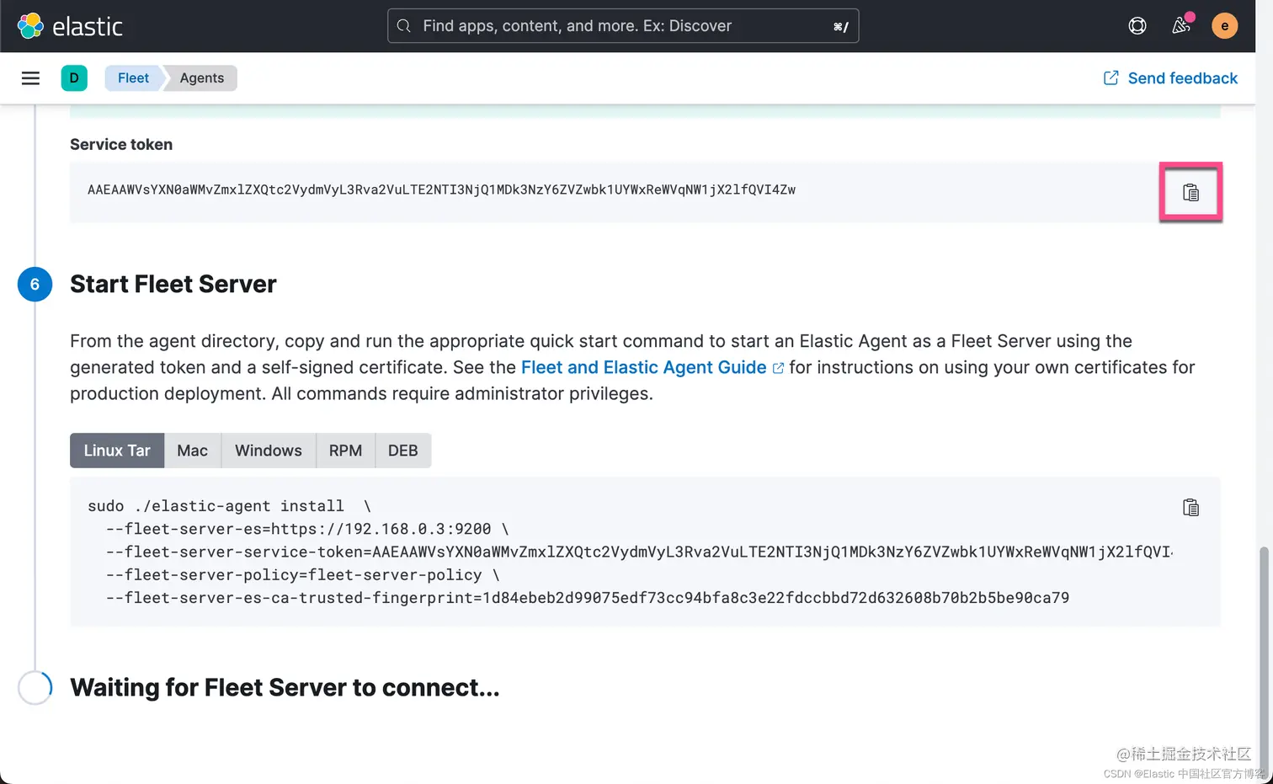Switch to the Mac tab
The height and width of the screenshot is (784, 1273).
point(192,451)
